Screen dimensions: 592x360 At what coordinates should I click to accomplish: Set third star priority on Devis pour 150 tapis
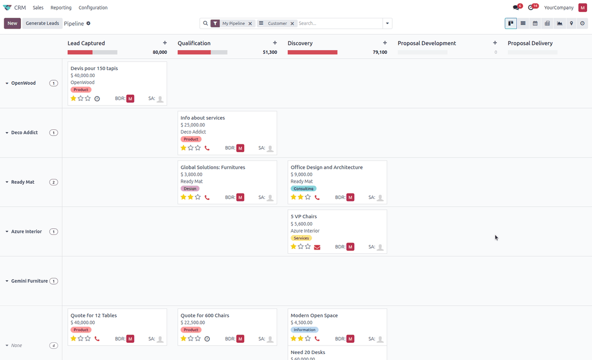pyautogui.click(x=88, y=98)
